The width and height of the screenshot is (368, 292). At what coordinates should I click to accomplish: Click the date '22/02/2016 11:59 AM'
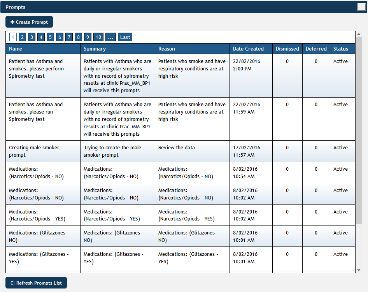[x=251, y=119]
